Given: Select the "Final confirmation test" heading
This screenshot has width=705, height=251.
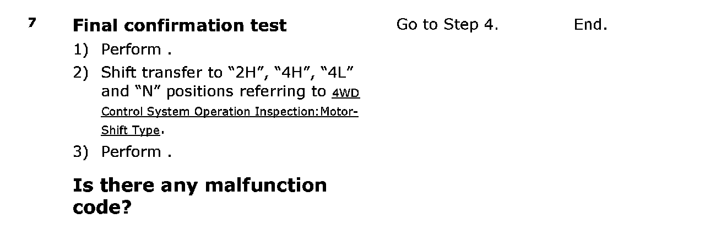Looking at the screenshot, I should coord(180,25).
